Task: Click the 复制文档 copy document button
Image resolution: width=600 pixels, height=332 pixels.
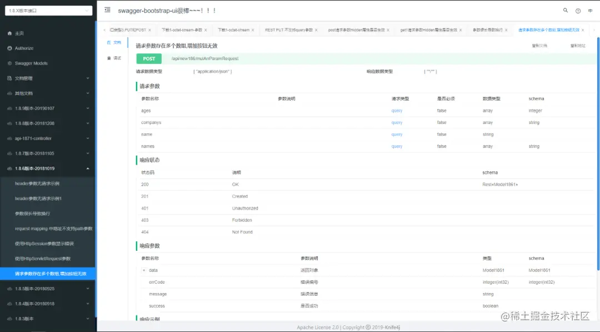Action: click(539, 46)
